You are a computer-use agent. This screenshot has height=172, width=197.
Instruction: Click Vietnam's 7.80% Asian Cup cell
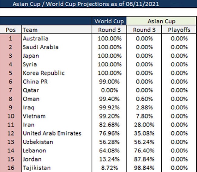pyautogui.click(x=144, y=116)
